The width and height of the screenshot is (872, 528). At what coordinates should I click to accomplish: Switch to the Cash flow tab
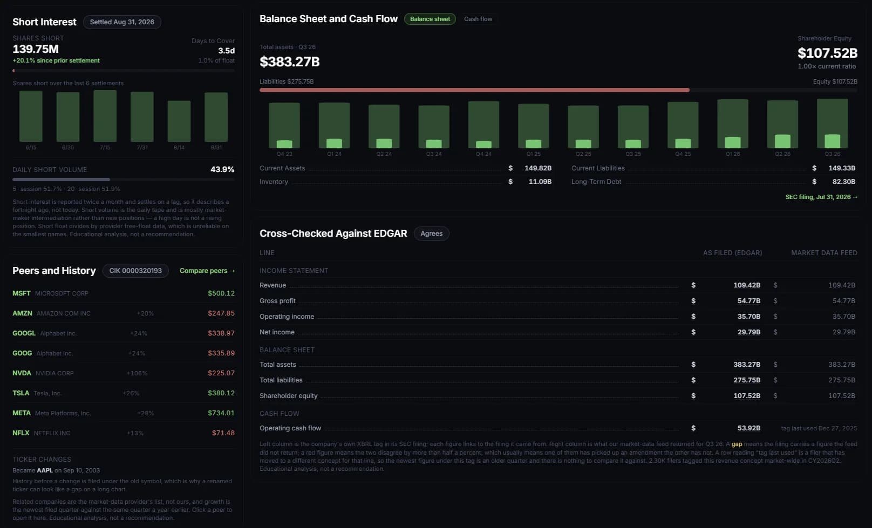(478, 19)
